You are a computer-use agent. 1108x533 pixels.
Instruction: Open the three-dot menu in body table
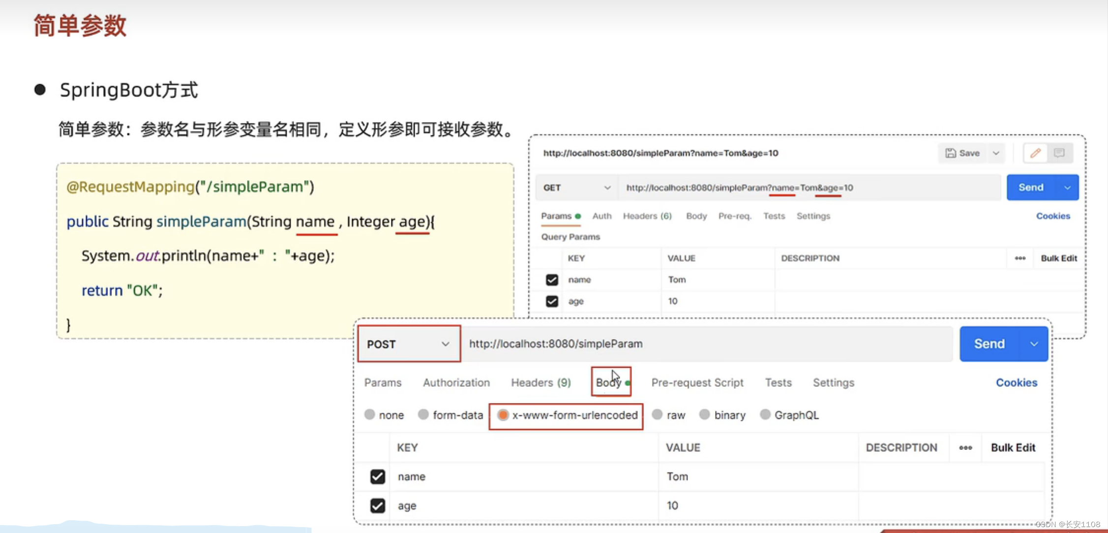pyautogui.click(x=965, y=447)
